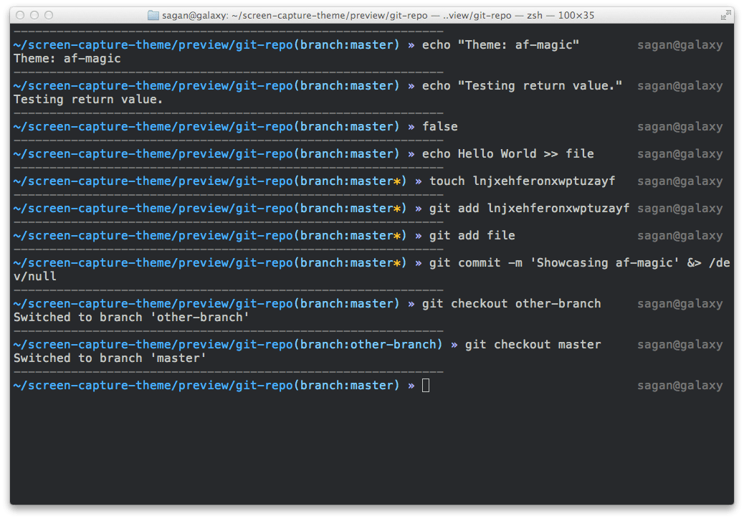Click the touch lnjxehferonxwptuzayf command

[521, 181]
